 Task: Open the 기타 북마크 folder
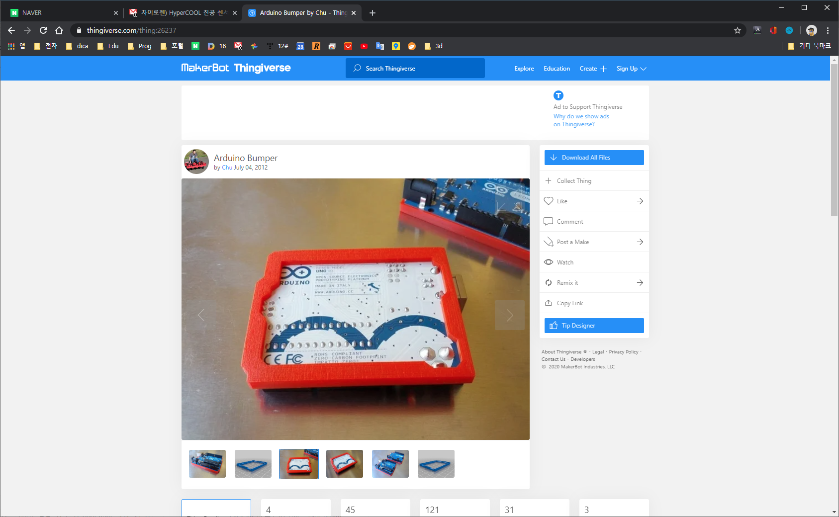pos(810,46)
